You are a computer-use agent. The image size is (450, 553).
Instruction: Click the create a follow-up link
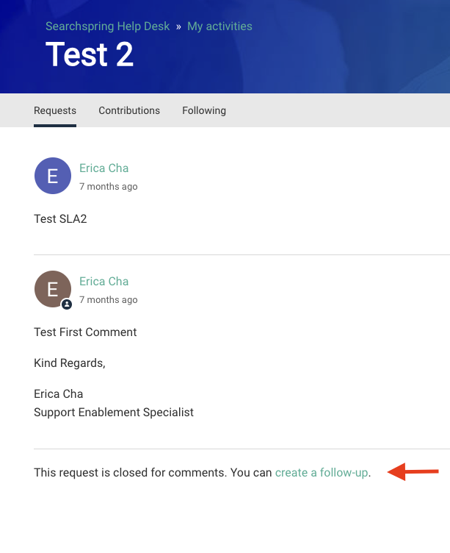(322, 473)
